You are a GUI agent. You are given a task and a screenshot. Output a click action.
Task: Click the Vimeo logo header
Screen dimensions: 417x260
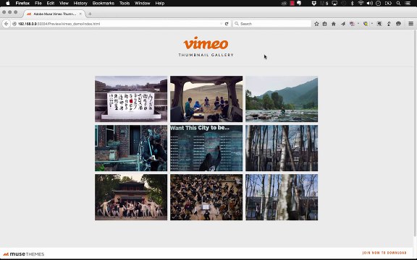click(x=206, y=43)
